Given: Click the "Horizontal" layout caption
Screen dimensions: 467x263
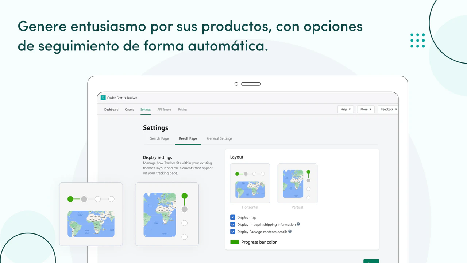Looking at the screenshot, I should [250, 207].
